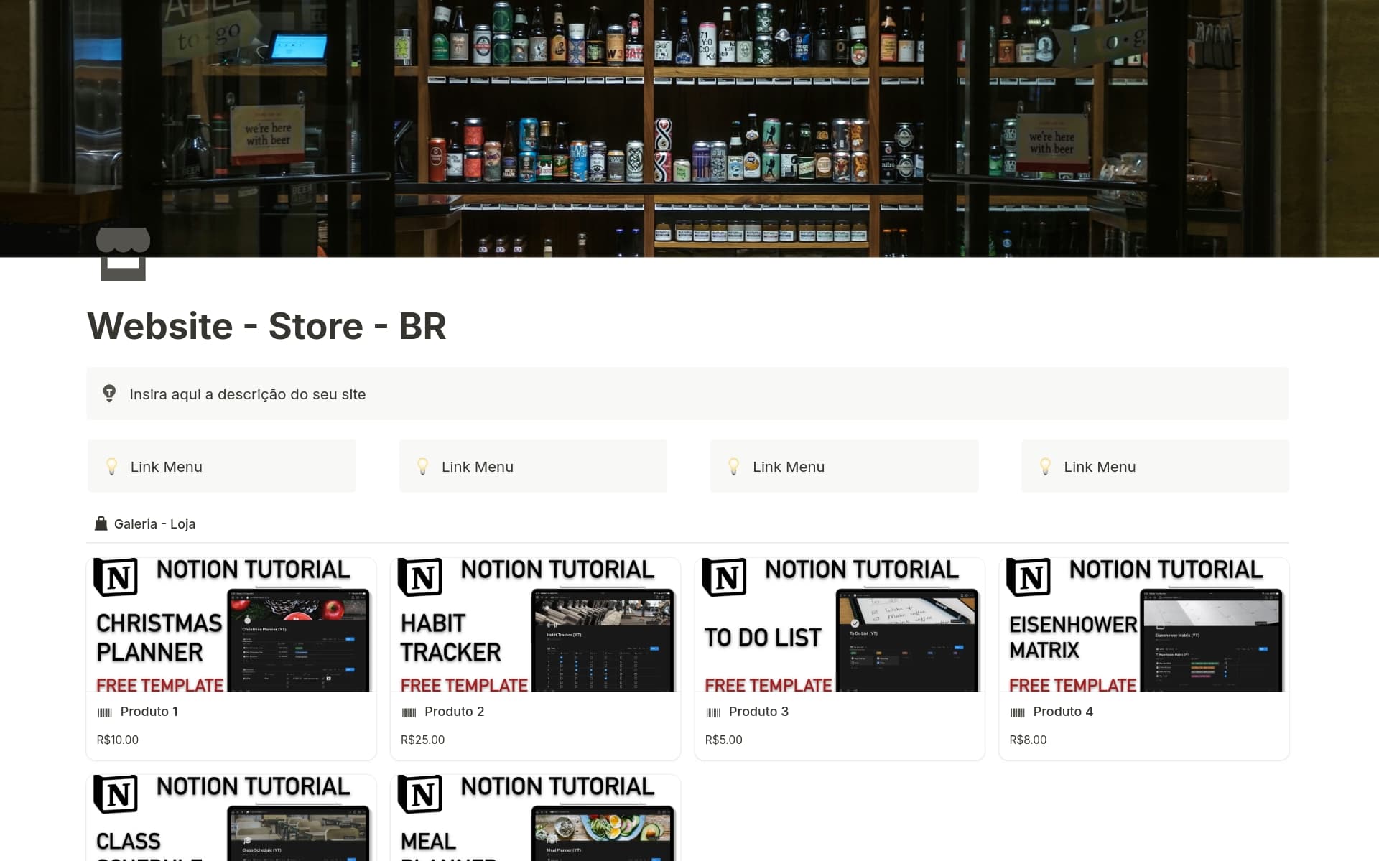Click the R$25.00 price on Produto 2

point(422,739)
